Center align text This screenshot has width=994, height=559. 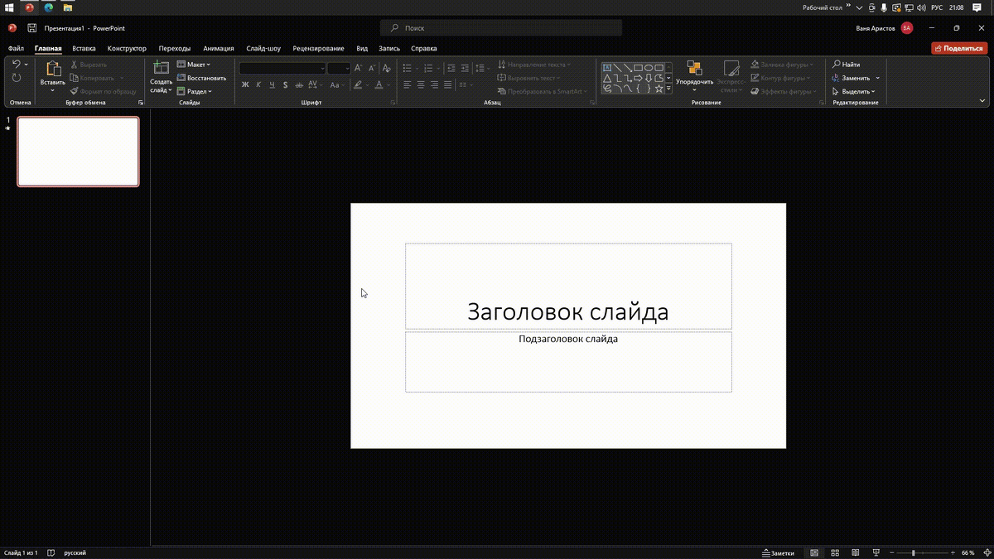[x=421, y=84]
